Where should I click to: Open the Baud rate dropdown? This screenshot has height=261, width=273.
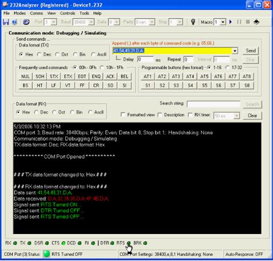pos(92,22)
